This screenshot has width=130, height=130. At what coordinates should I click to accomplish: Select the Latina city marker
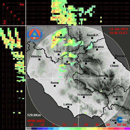(68, 107)
